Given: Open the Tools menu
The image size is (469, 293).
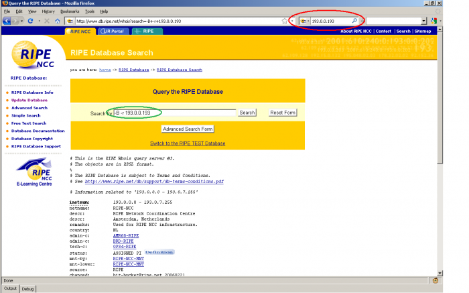Looking at the screenshot, I should 89,11.
